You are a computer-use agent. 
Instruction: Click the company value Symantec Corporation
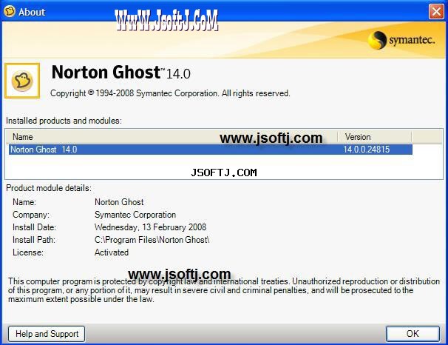135,215
